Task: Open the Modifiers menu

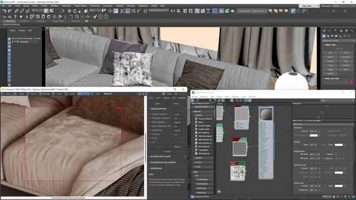Action: pos(55,6)
